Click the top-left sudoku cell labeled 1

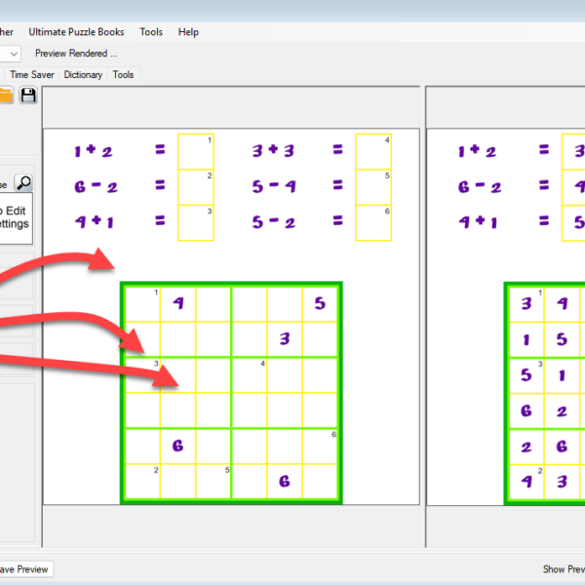142,303
